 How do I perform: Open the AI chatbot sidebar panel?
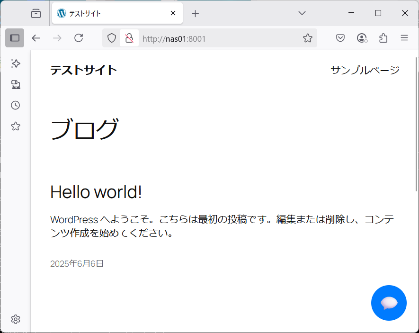(16, 63)
